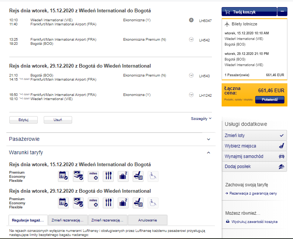This screenshot has width=293, height=239.
Task: Remove the flight using Usuń
Action: pos(58,120)
